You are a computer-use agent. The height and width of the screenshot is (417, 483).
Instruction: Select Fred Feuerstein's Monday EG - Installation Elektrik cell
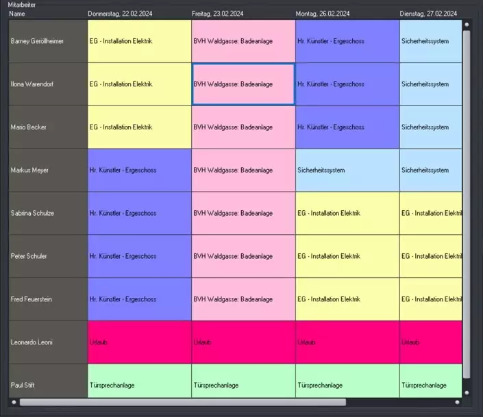[347, 299]
